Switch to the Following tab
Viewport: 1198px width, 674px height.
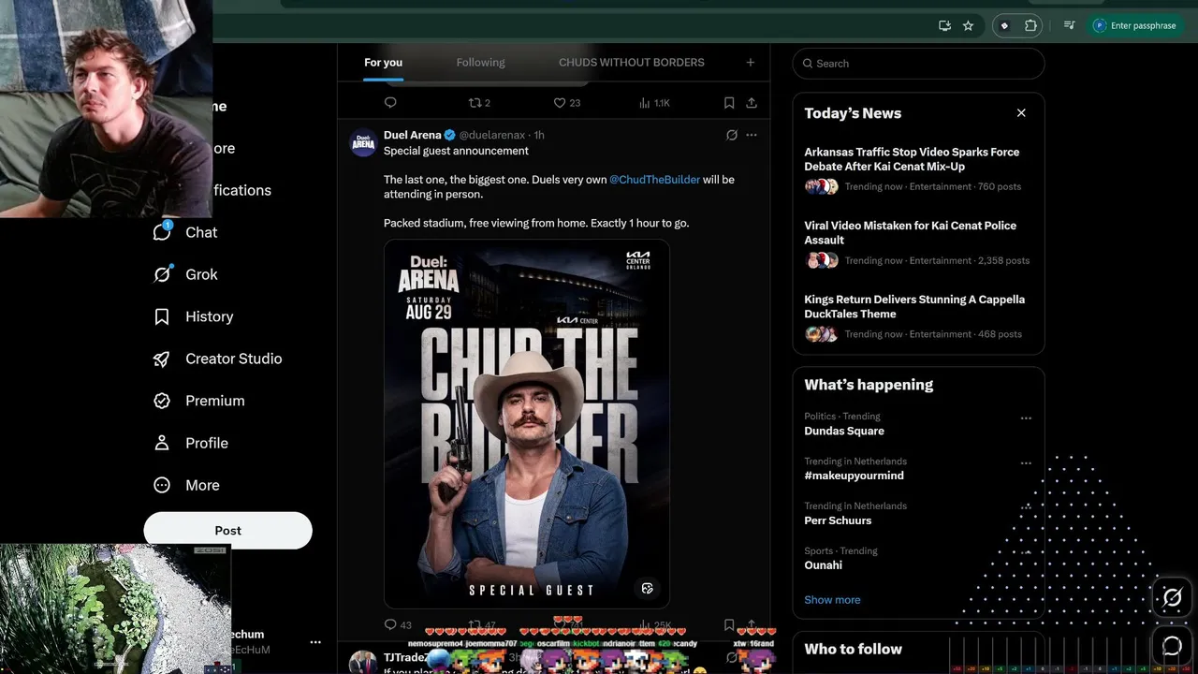480,63
